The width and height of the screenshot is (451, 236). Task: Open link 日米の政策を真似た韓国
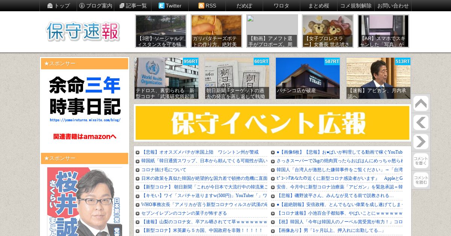click(x=204, y=178)
